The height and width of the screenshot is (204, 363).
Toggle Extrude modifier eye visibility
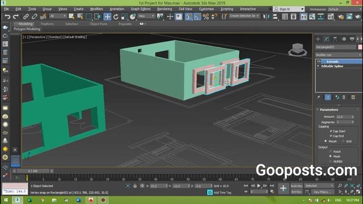coord(319,62)
